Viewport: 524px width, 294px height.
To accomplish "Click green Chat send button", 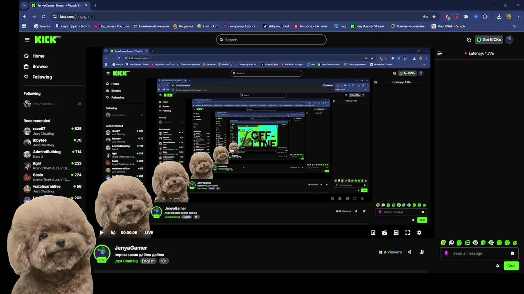I will coord(511,265).
